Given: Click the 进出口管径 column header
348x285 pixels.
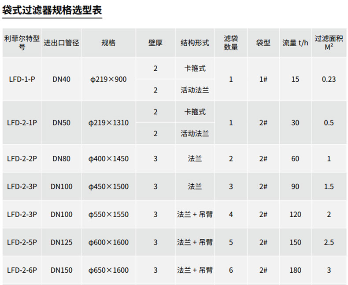Looking at the screenshot, I should (x=61, y=43).
